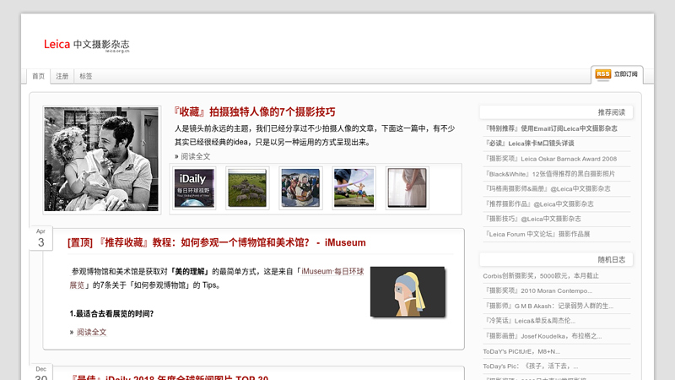Open the 首页 tab
Image resolution: width=675 pixels, height=380 pixels.
coord(38,76)
